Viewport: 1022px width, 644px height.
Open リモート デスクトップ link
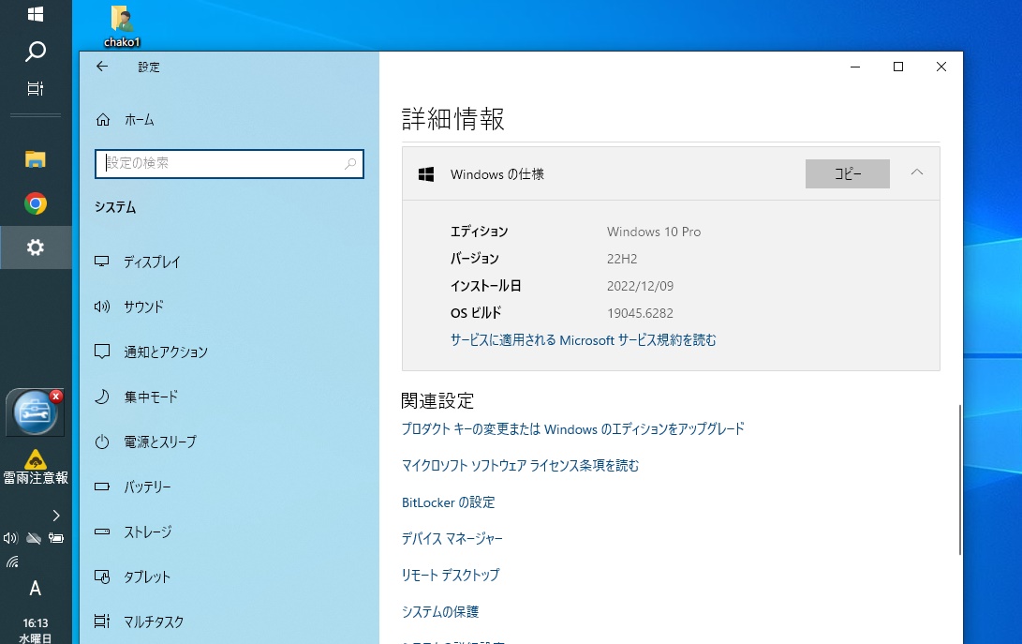[x=451, y=575]
